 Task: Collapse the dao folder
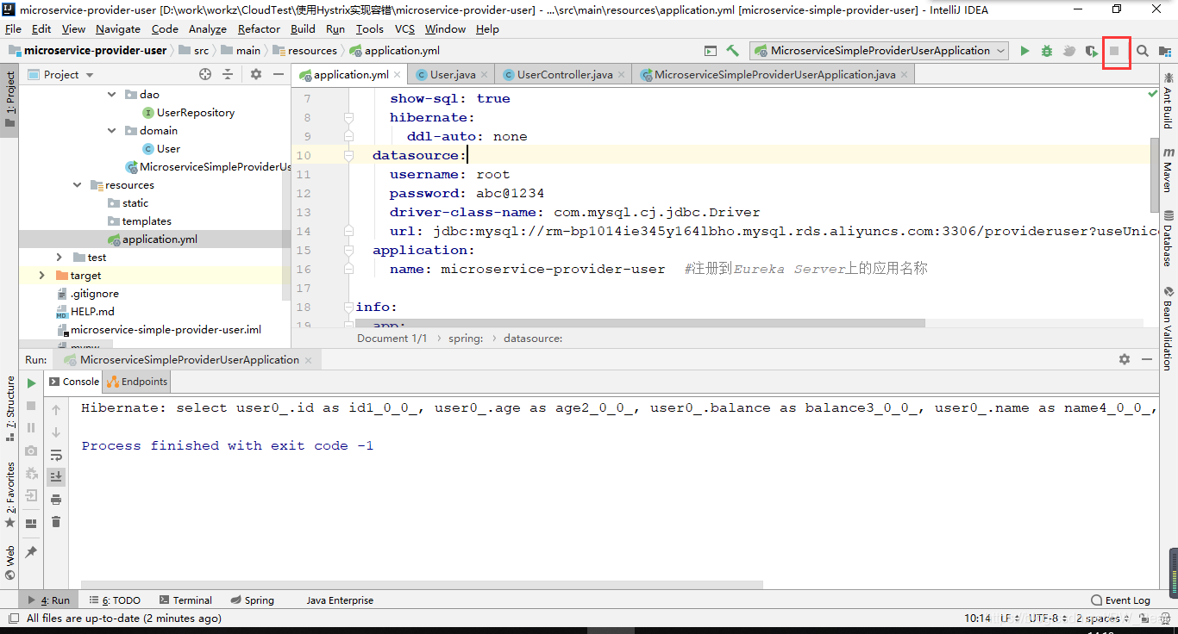pyautogui.click(x=112, y=95)
